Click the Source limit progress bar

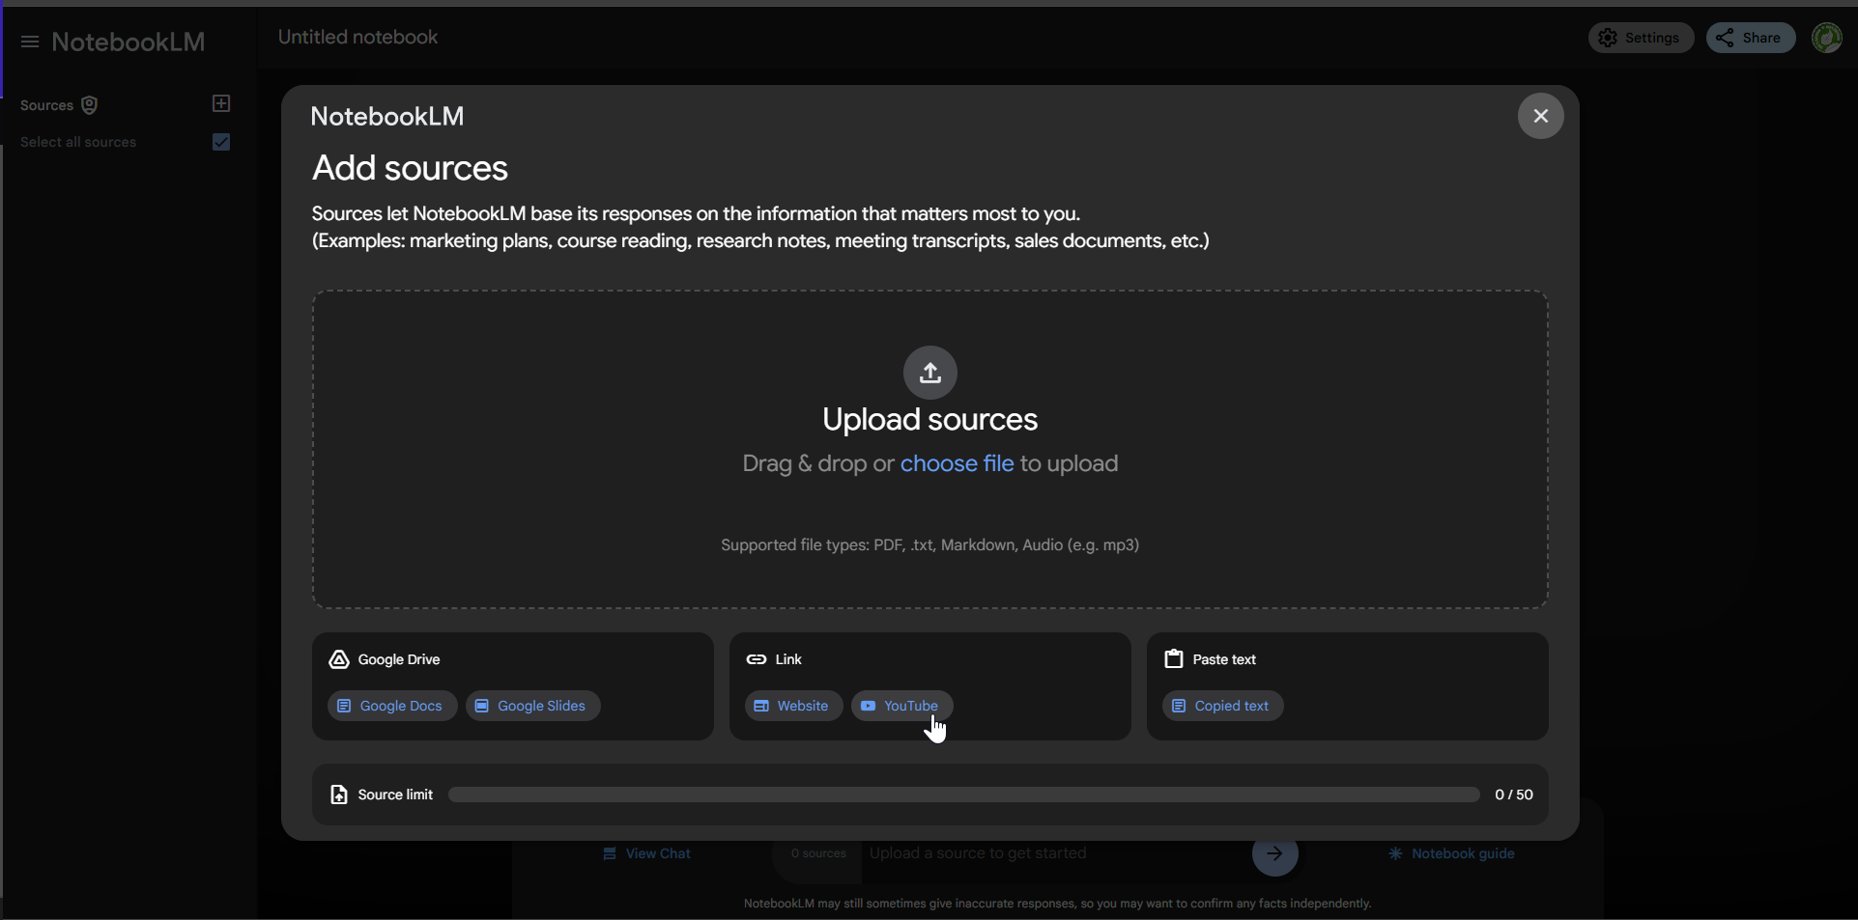(963, 795)
